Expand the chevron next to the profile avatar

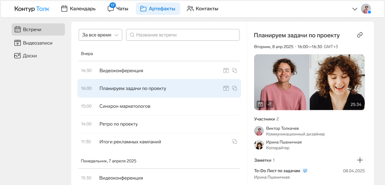[355, 9]
